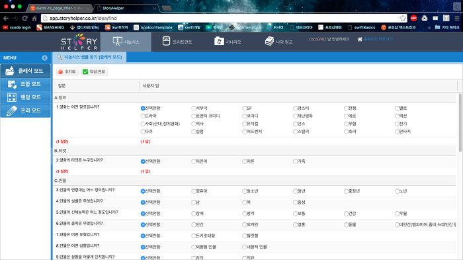The width and height of the screenshot is (463, 260).
Task: Click the C.인물 section header row
Action: pyautogui.click(x=255, y=181)
